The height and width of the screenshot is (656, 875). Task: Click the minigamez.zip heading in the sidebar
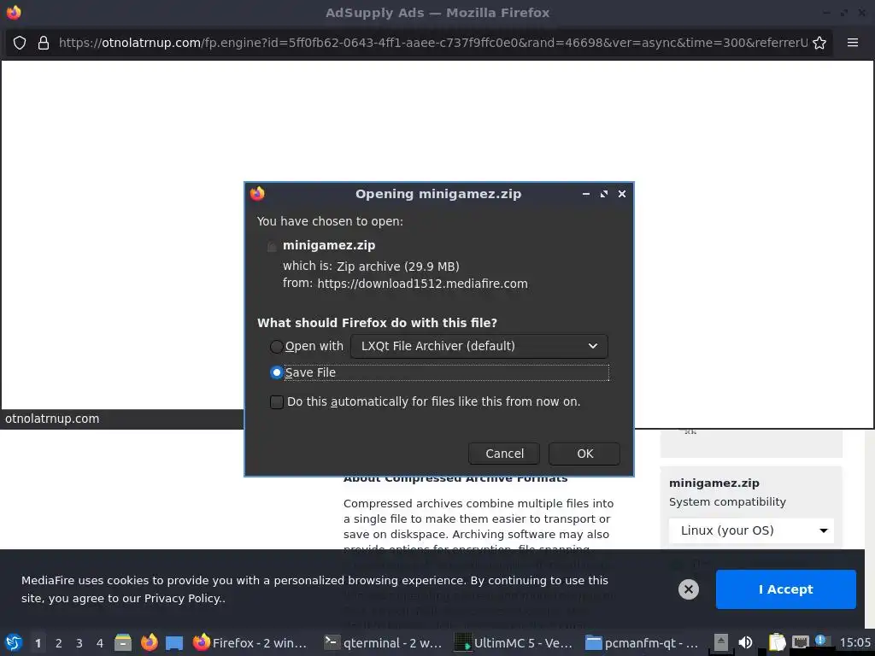click(x=714, y=483)
